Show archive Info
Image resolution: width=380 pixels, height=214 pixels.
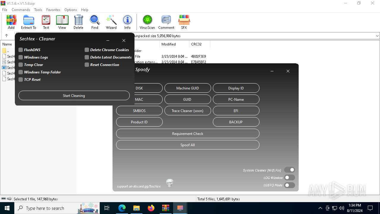pyautogui.click(x=127, y=22)
